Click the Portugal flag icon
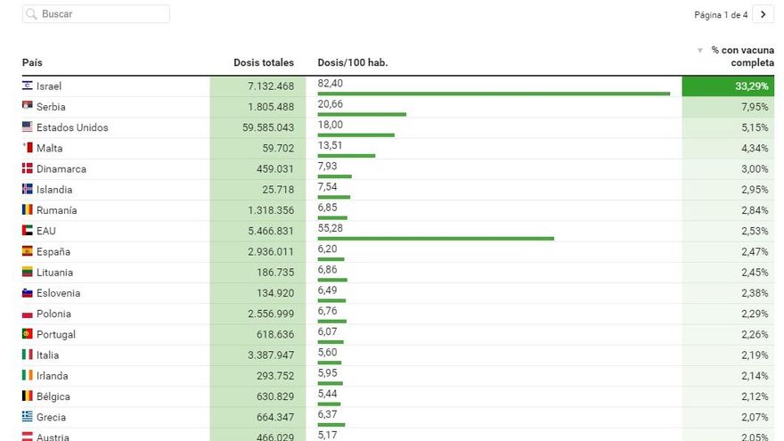Screen dimensions: 784x441 (28, 334)
